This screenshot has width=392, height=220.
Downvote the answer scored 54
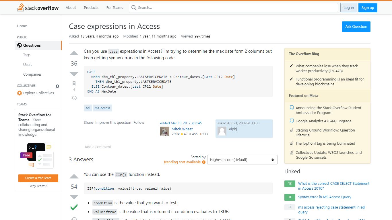point(74,197)
